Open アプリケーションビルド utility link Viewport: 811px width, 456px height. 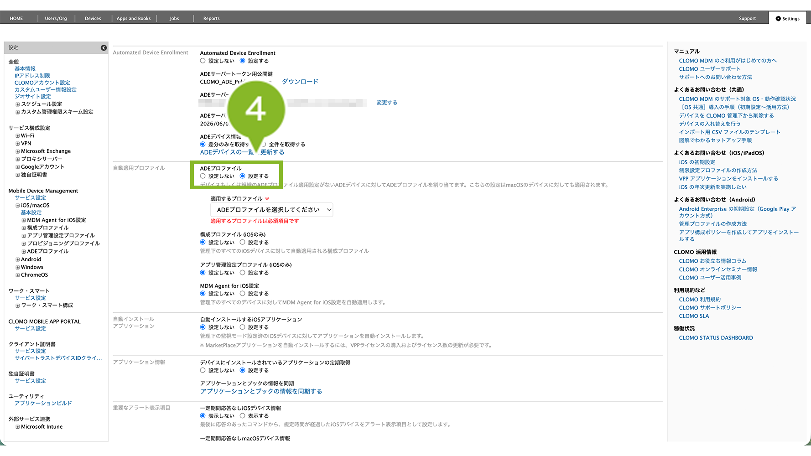coord(43,403)
